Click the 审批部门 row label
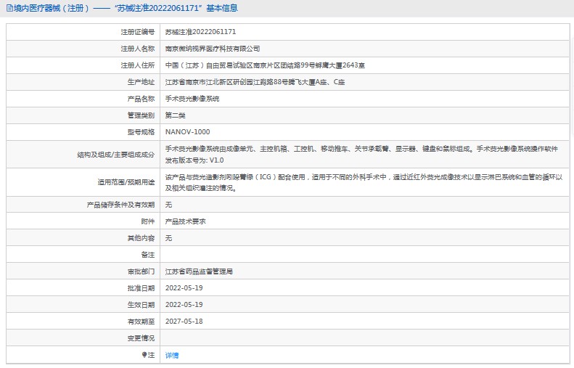 pyautogui.click(x=141, y=271)
